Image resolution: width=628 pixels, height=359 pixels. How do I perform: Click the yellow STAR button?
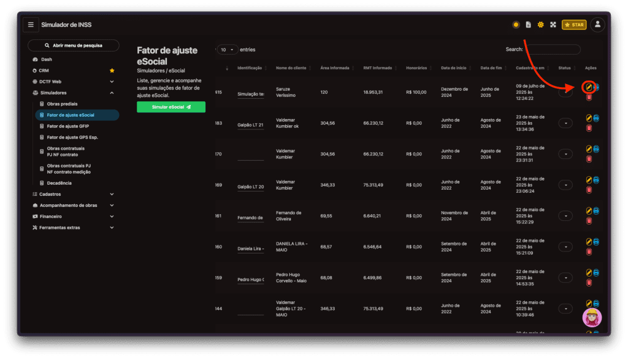pyautogui.click(x=574, y=25)
